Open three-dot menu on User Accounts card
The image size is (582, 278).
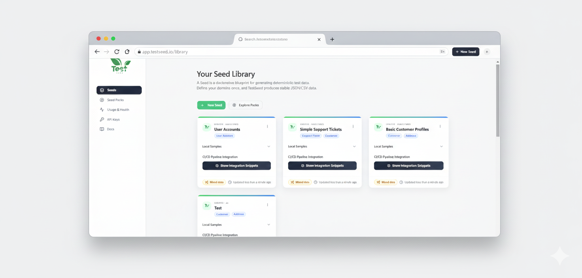point(267,127)
